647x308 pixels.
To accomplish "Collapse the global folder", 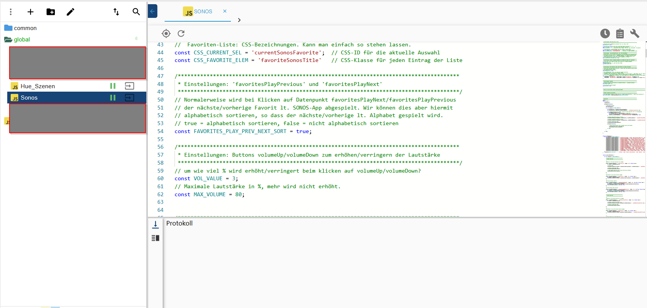I will (x=22, y=40).
